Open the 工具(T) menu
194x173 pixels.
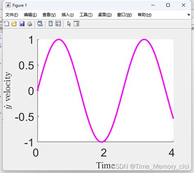(x=86, y=15)
